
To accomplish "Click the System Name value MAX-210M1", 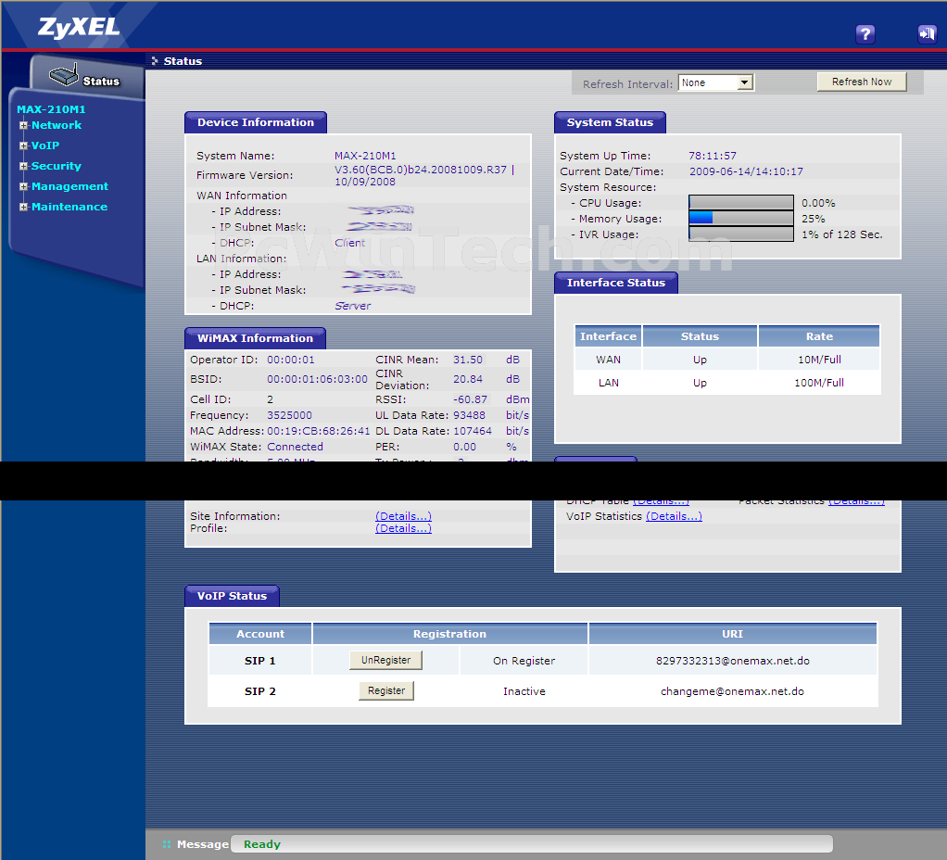I will pyautogui.click(x=365, y=156).
